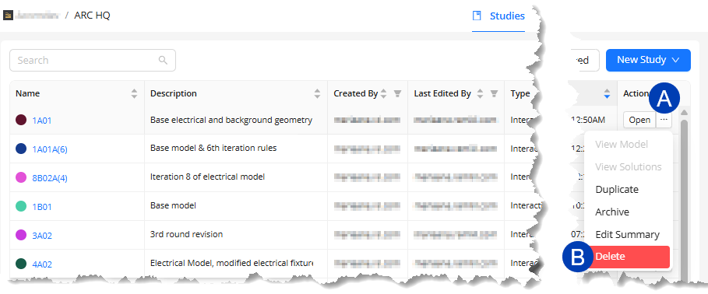Sort by Last Edited By arrows

tap(481, 94)
